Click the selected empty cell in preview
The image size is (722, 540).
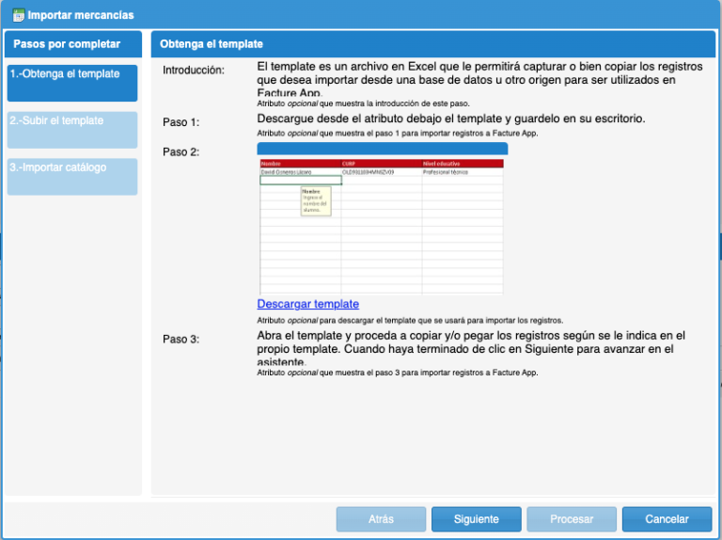(300, 180)
